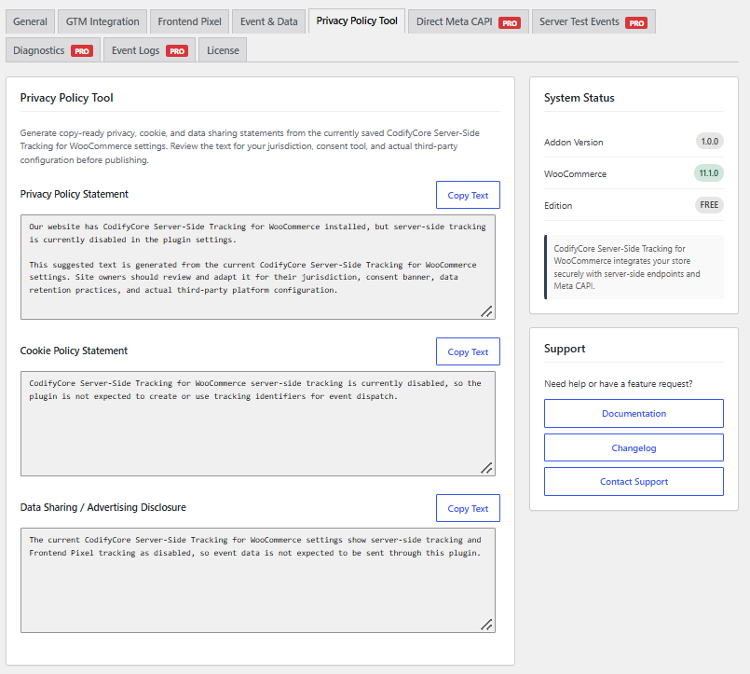Click the Data Sharing / Advertising Disclosure label
750x674 pixels.
click(102, 507)
